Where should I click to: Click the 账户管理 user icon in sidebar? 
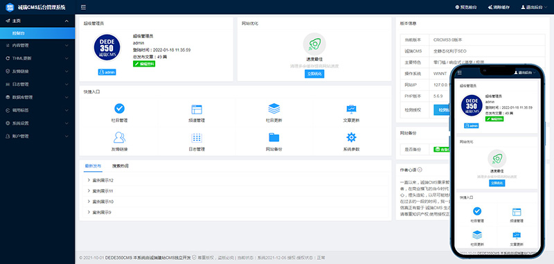8,136
